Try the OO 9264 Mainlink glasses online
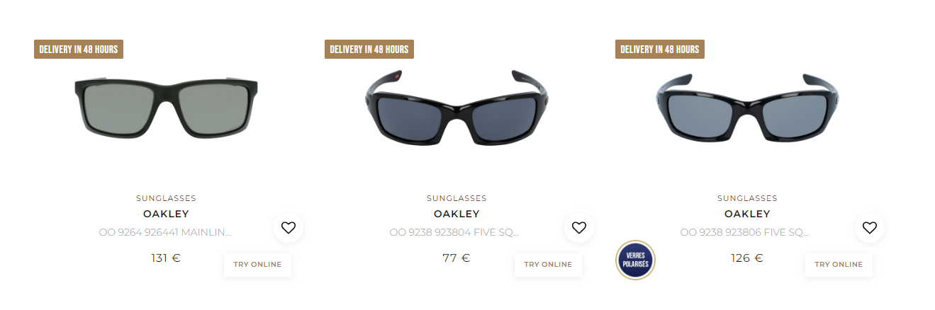The image size is (935, 310). click(x=257, y=265)
